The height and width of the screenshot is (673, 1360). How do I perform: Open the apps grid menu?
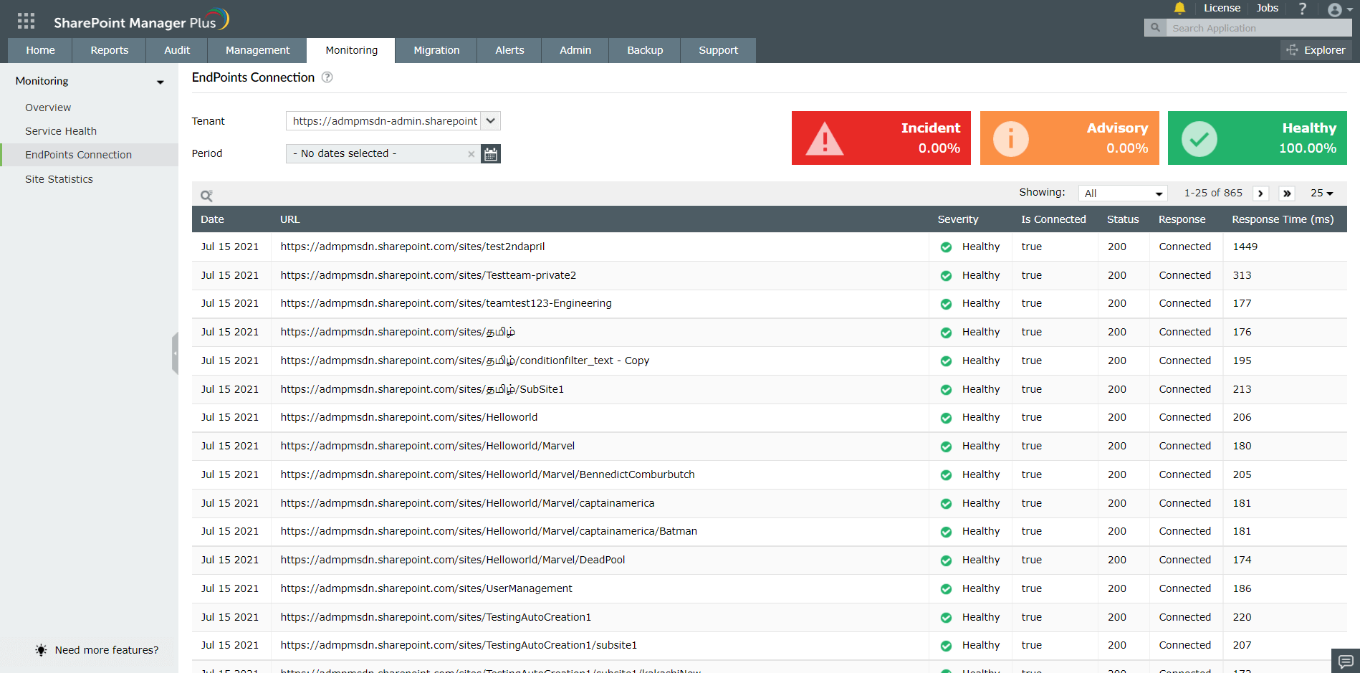point(26,19)
